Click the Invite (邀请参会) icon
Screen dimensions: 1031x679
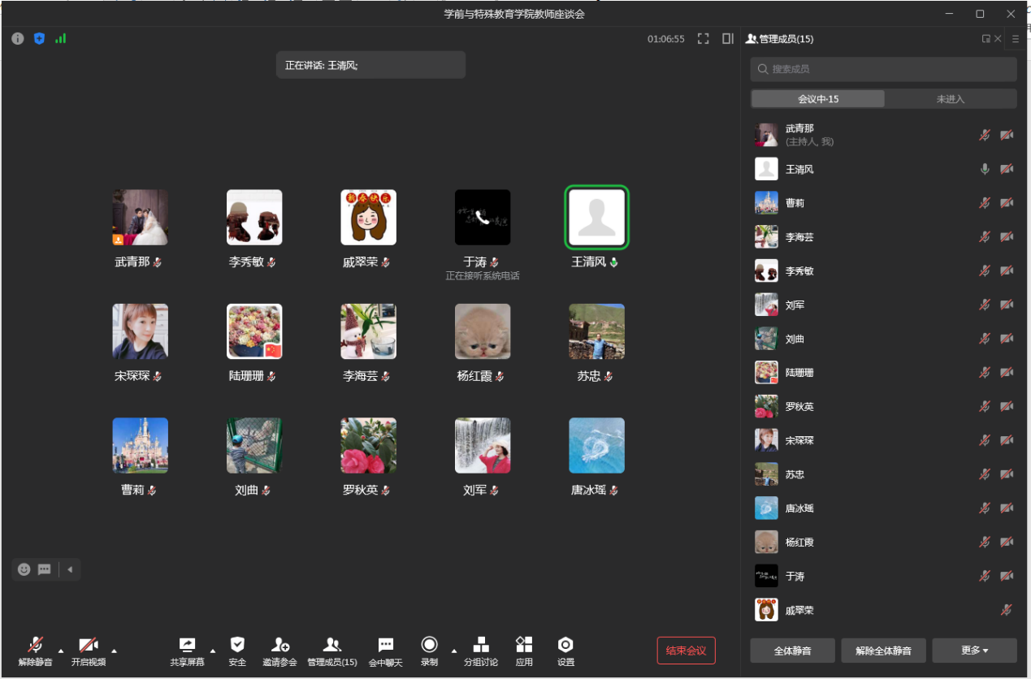[279, 645]
